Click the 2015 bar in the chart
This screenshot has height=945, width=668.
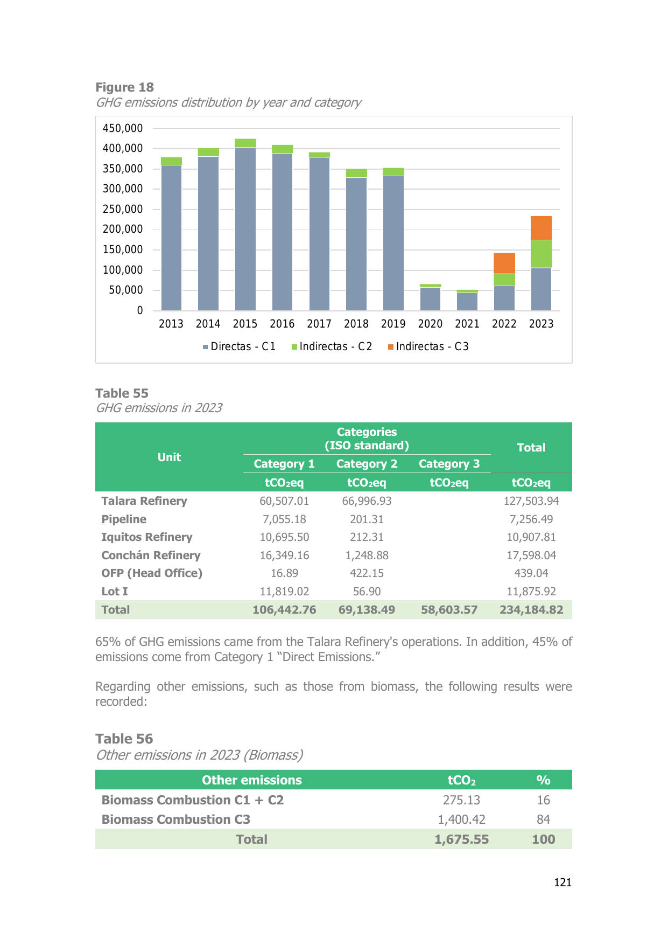click(245, 225)
